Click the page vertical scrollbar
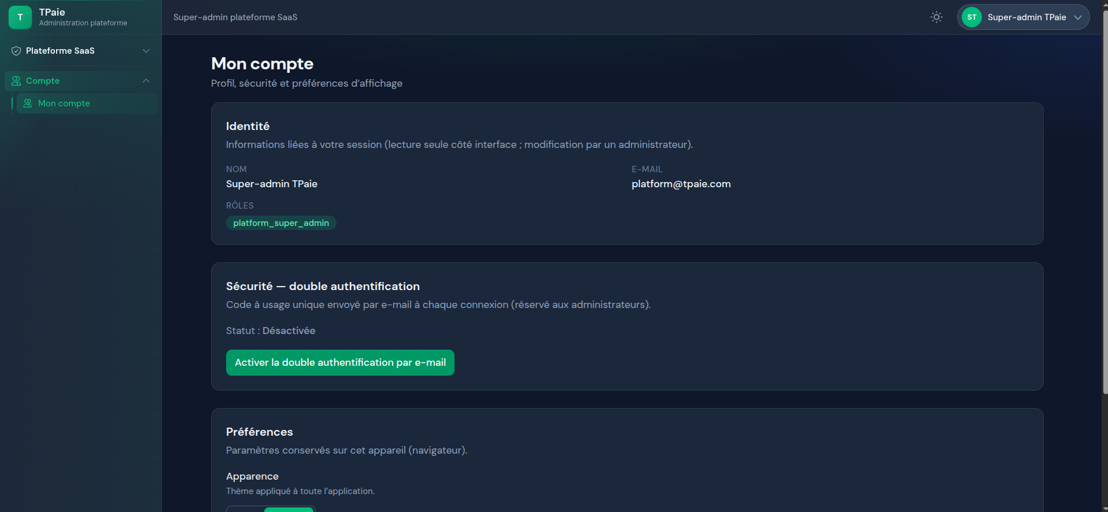The image size is (1108, 512). [x=1105, y=202]
